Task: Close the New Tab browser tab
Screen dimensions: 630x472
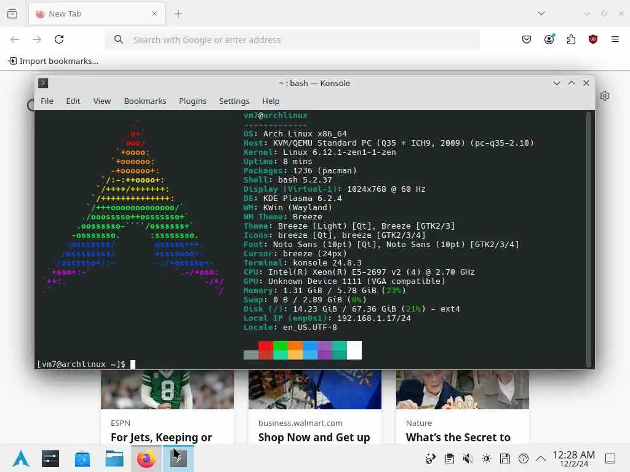Action: [154, 14]
